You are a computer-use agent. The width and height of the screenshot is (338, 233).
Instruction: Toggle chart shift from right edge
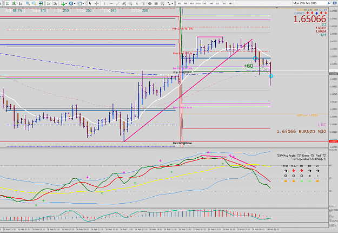pos(55,3)
